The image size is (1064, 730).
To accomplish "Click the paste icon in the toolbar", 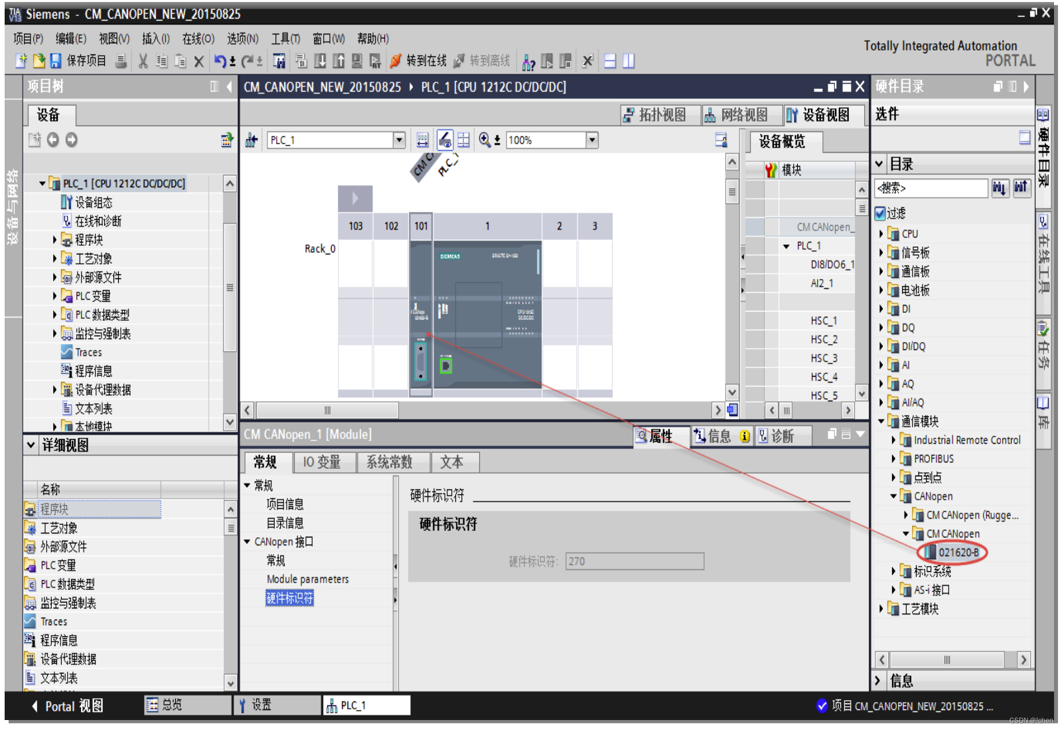I will coord(180,61).
